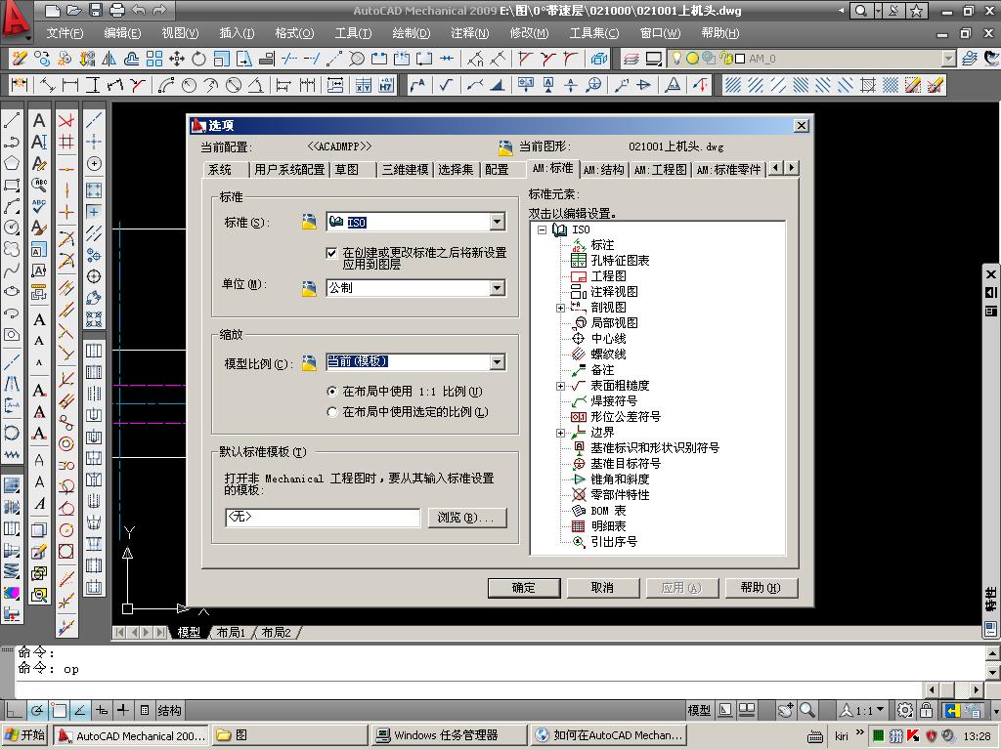Expand the 边界 tree node
This screenshot has width=1001, height=750.
click(x=560, y=433)
